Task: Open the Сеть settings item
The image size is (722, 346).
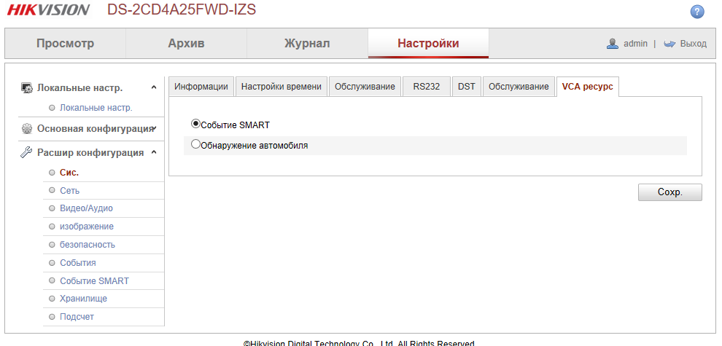Action: (x=69, y=191)
